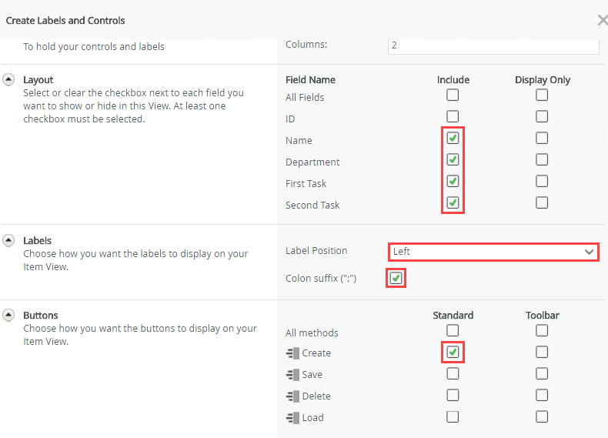Check Toolbar for Save method
Image resolution: width=608 pixels, height=438 pixels.
[x=542, y=373]
